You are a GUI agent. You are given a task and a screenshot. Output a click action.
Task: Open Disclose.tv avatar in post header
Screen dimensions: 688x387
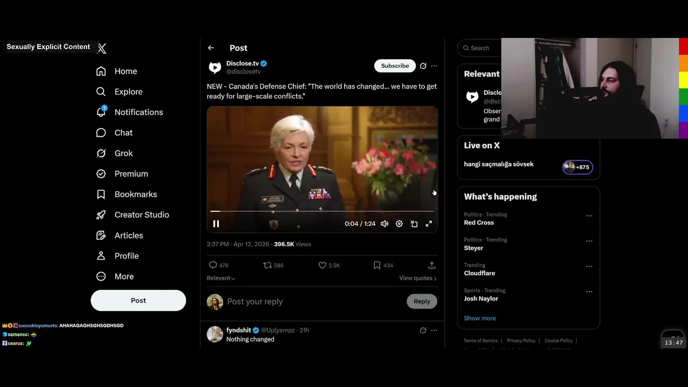(215, 67)
